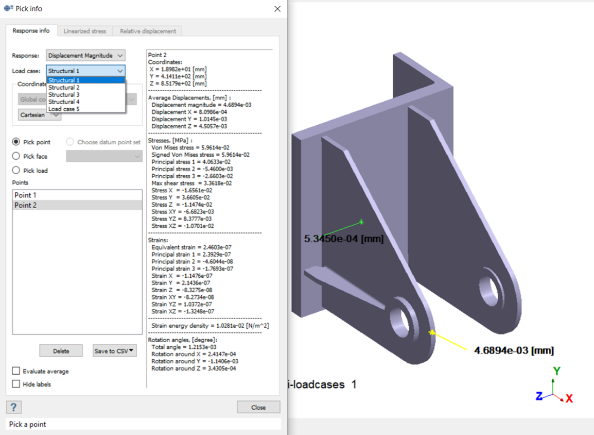Click the Close button
Image resolution: width=594 pixels, height=435 pixels.
pos(258,407)
